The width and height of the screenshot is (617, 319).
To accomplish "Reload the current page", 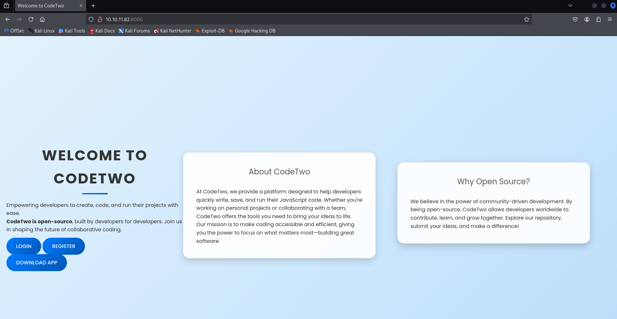I will pyautogui.click(x=31, y=19).
